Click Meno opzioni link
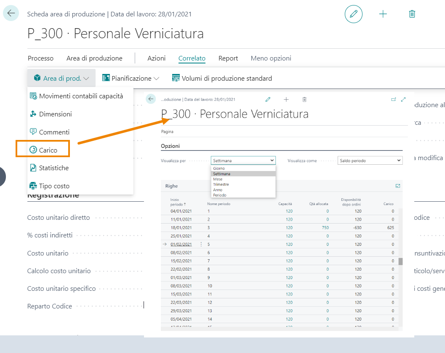The width and height of the screenshot is (445, 353). click(271, 58)
